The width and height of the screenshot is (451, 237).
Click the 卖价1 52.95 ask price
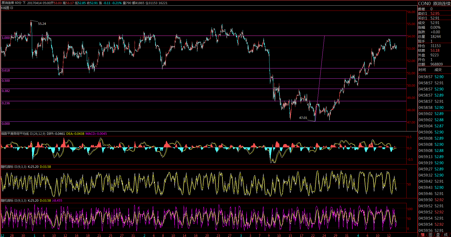pyautogui.click(x=435, y=14)
